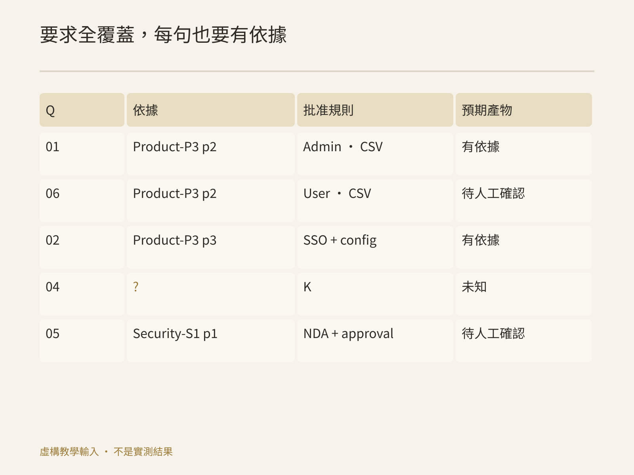Click the row number 01 cell
The width and height of the screenshot is (634, 475).
(82, 154)
